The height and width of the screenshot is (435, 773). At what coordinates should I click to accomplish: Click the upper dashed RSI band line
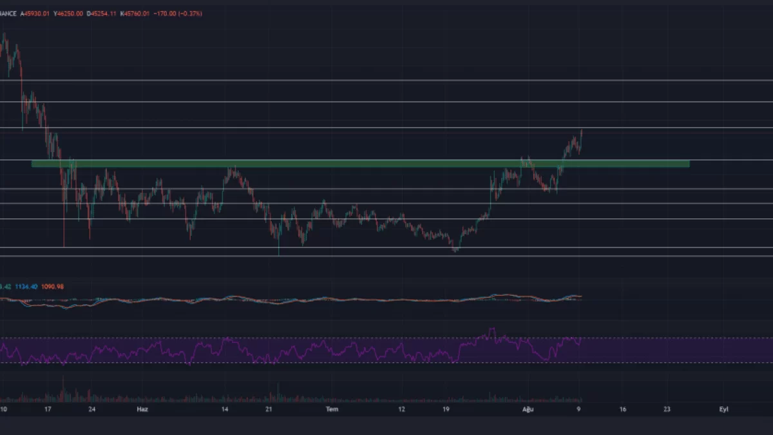click(644, 338)
